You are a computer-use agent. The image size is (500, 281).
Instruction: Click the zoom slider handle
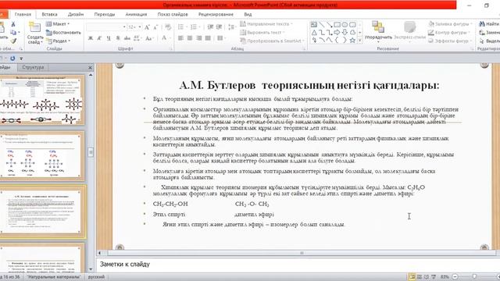click(474, 277)
